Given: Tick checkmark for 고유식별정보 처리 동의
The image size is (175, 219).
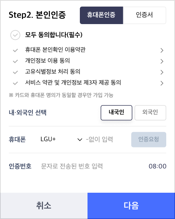Looking at the screenshot, I should click(x=15, y=72).
